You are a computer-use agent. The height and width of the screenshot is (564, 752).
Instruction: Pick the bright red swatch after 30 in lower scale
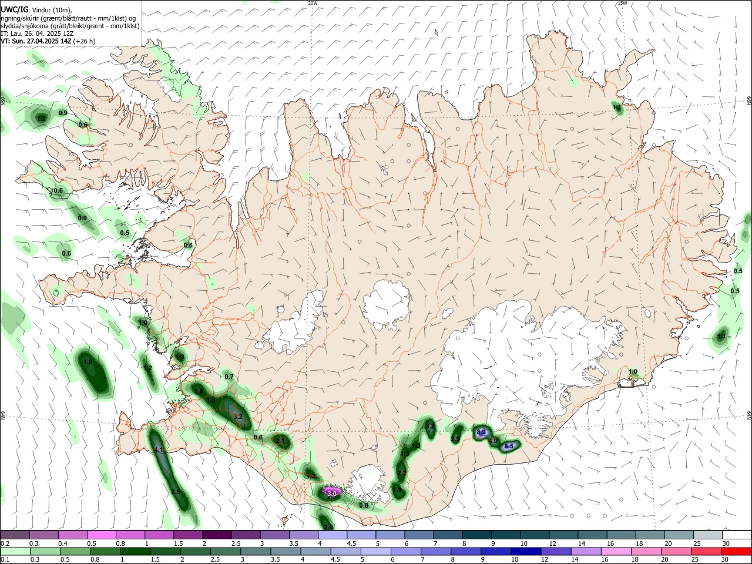pyautogui.click(x=737, y=551)
